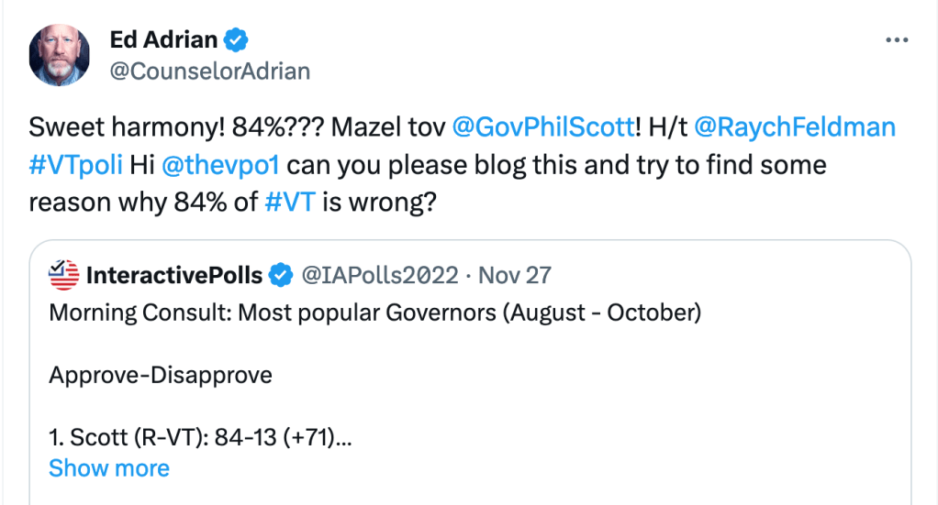Click the InteractivePolls flag logo icon

(x=64, y=273)
